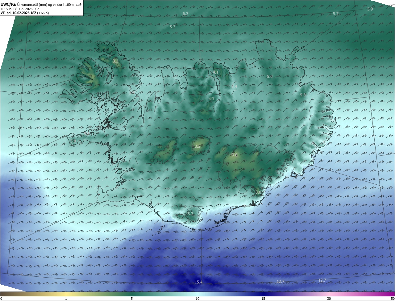Click the 5.7 value label near the top right

click(336, 14)
